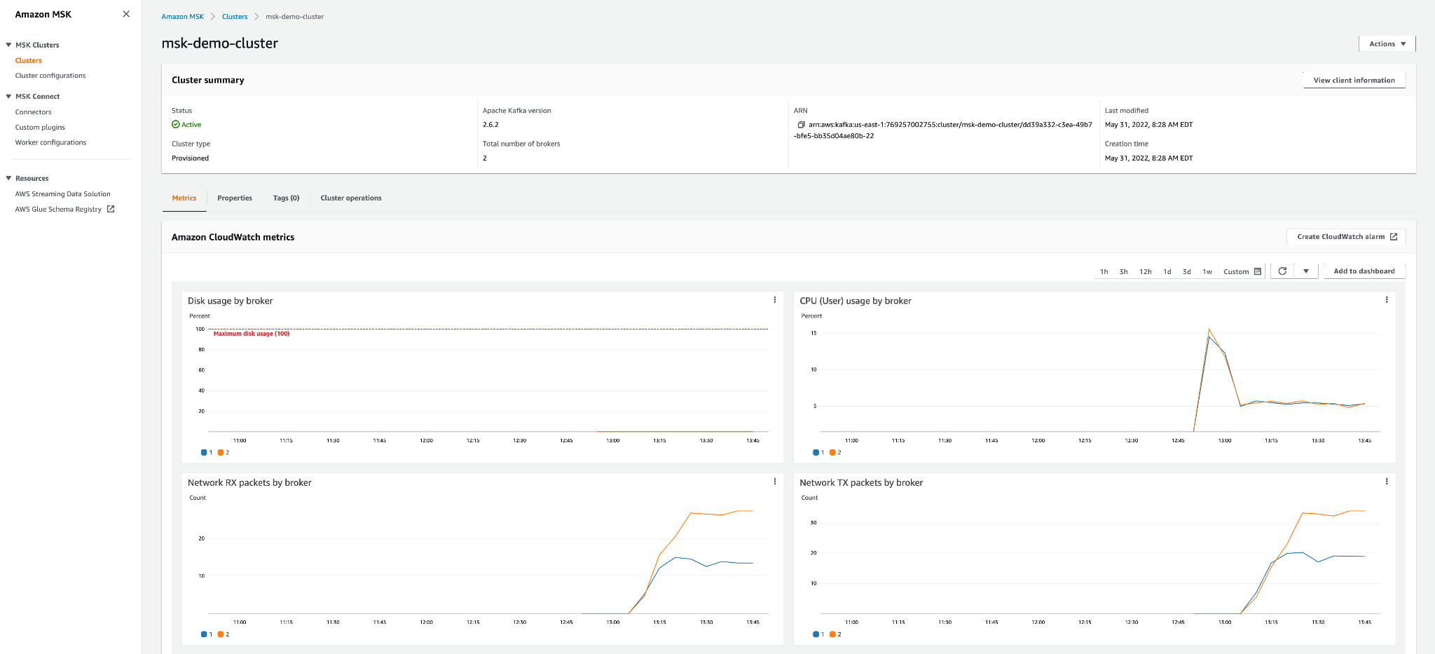Open the Actions dropdown
The image size is (1435, 654).
pos(1386,43)
